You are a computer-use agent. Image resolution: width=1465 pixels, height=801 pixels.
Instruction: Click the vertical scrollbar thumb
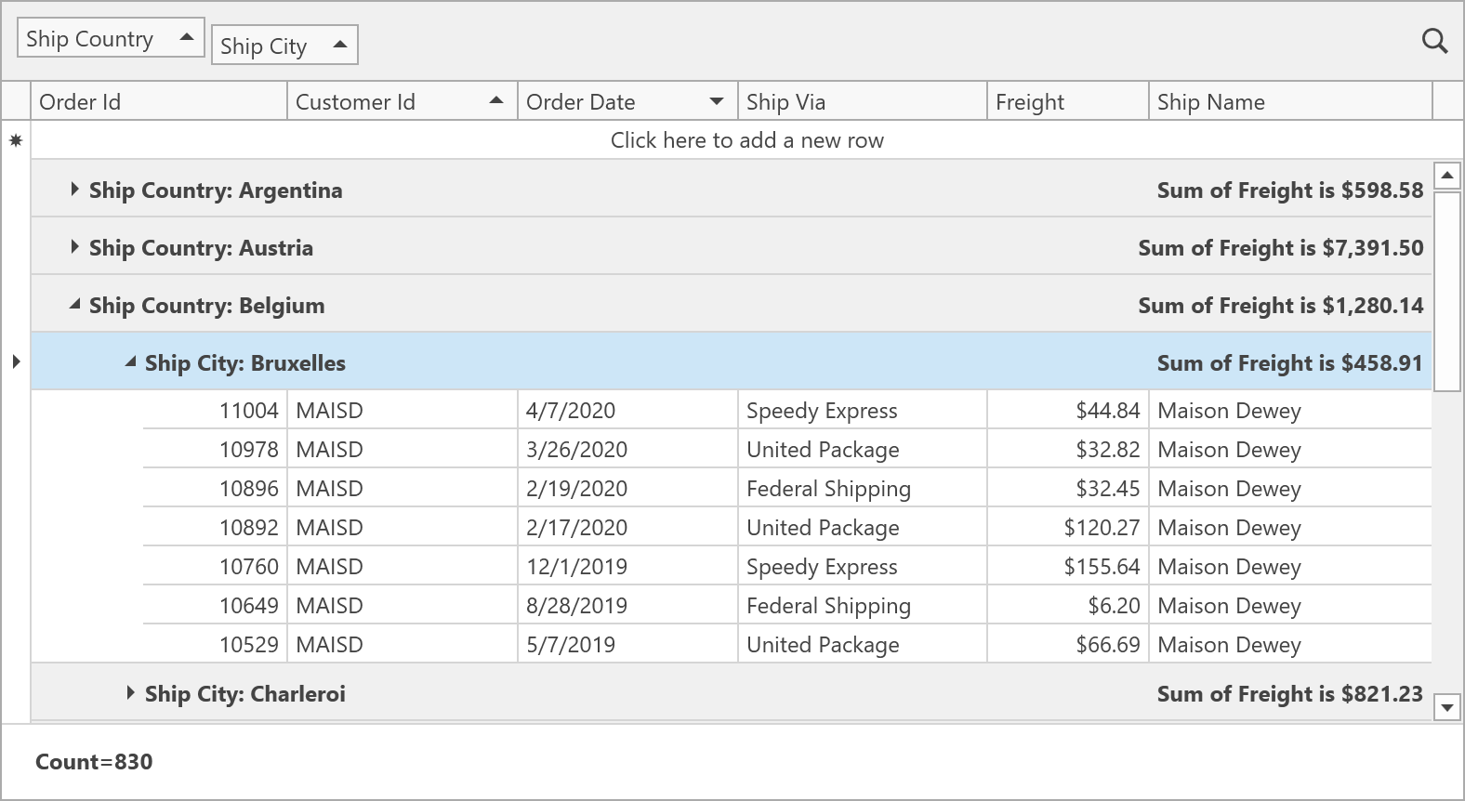(x=1446, y=292)
